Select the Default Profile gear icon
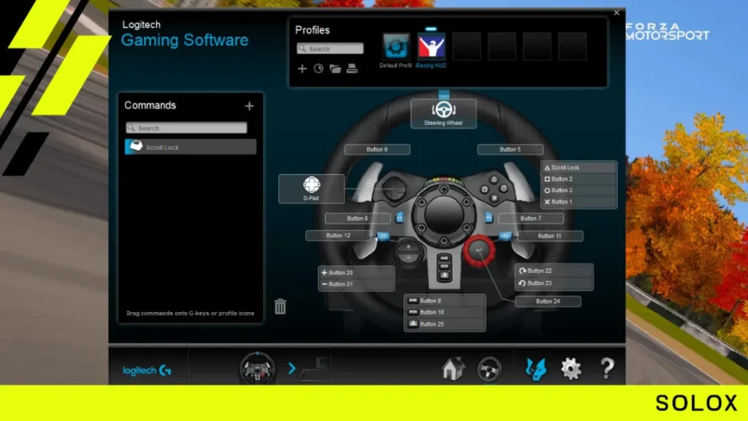Screen dimensions: 748x421 396,47
